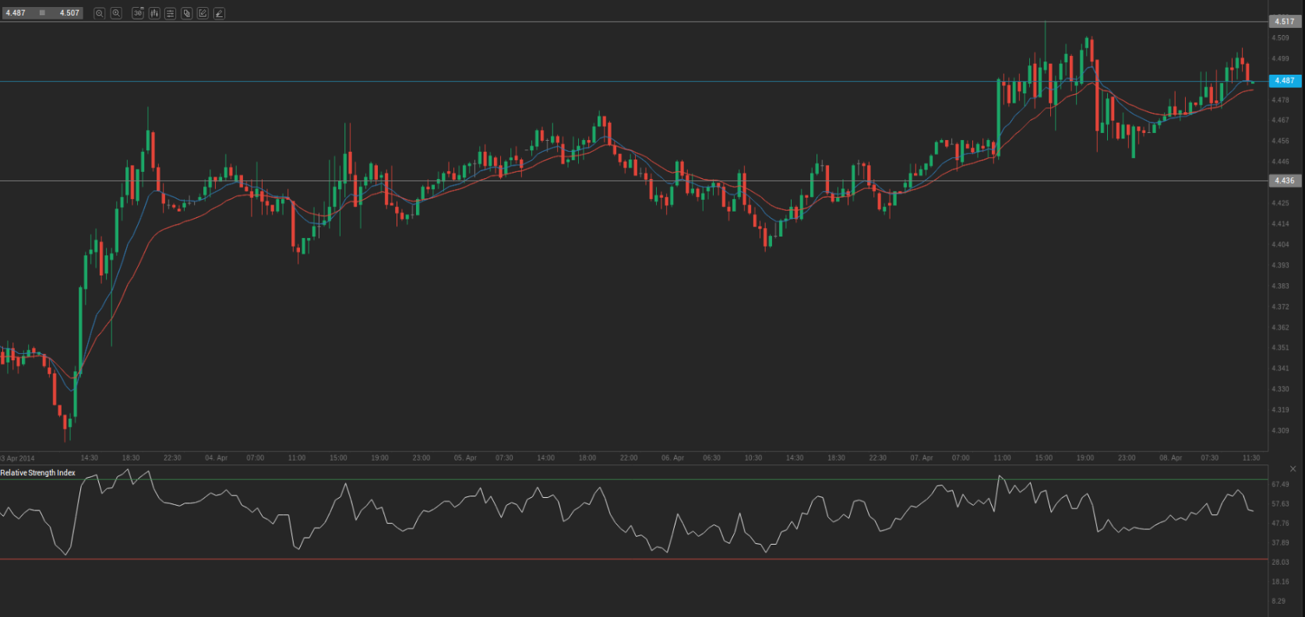
Task: Click the red RSI oversold level line
Action: point(623,559)
